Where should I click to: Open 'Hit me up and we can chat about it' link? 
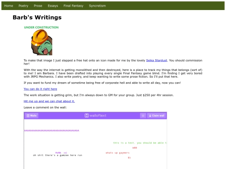49,101
